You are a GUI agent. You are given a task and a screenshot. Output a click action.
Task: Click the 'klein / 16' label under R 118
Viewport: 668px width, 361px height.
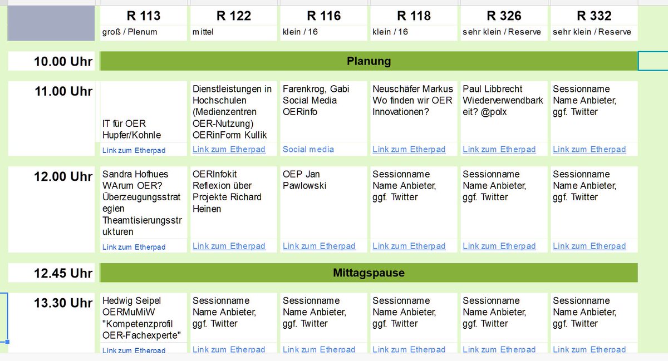click(390, 32)
